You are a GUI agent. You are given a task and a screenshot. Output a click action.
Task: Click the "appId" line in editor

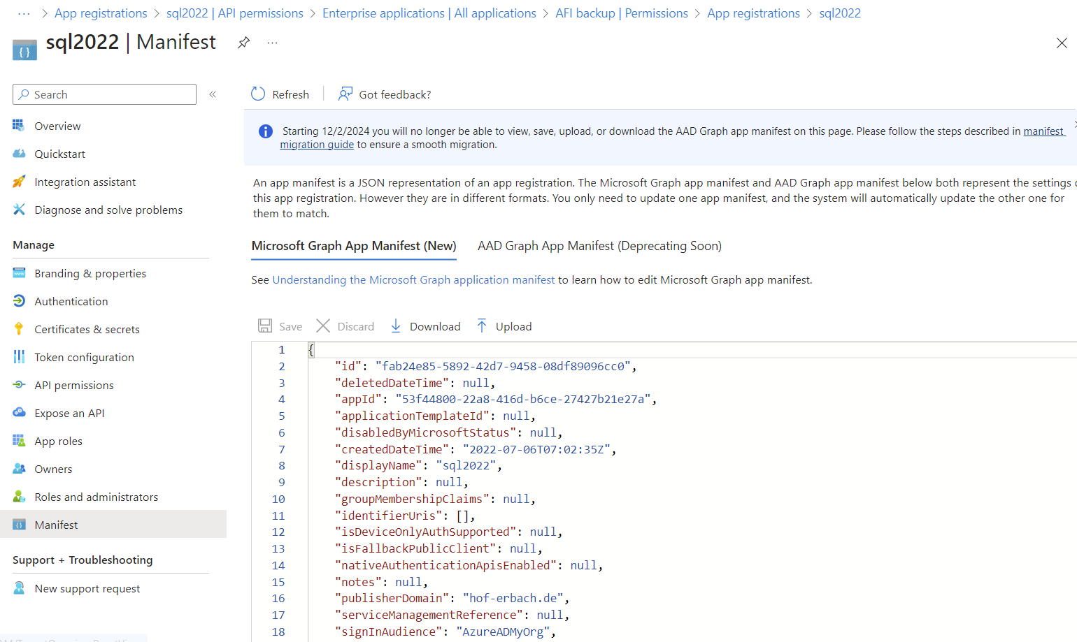tap(496, 400)
